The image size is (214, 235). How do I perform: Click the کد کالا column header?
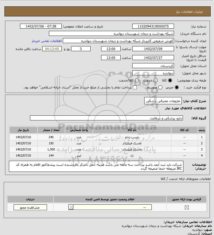[x=184, y=130]
